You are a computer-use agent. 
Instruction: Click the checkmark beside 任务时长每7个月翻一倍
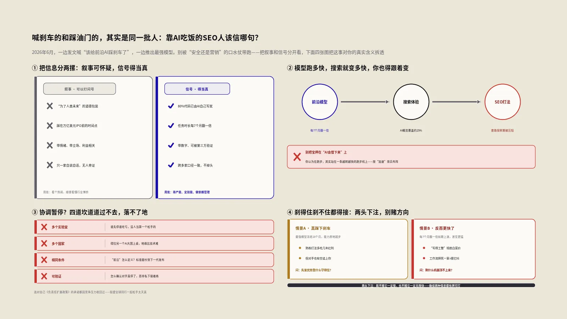click(x=171, y=125)
